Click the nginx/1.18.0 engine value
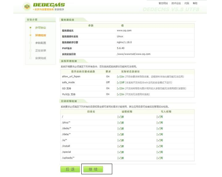Image resolution: width=222 pixels, height=177 pixels. 124,42
